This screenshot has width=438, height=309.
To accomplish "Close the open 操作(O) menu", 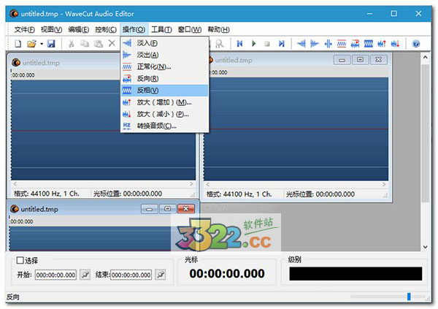I will [x=134, y=29].
